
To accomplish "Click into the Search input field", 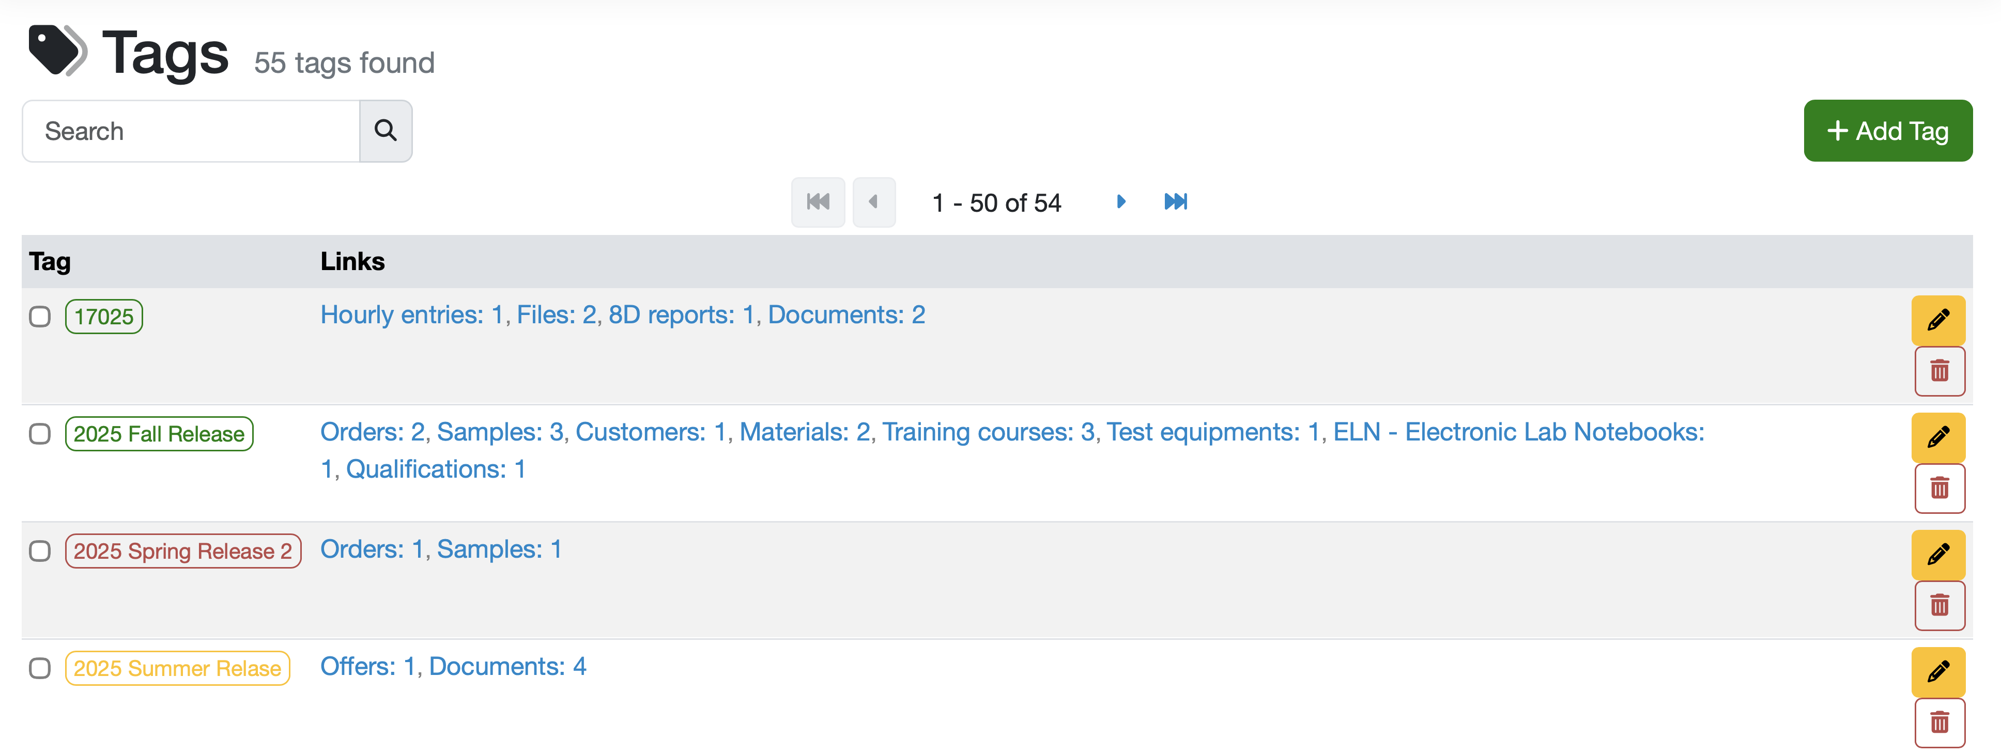I will tap(191, 130).
